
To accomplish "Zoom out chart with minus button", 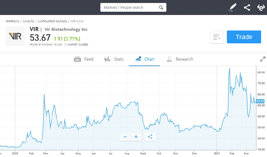I will pyautogui.click(x=125, y=137).
